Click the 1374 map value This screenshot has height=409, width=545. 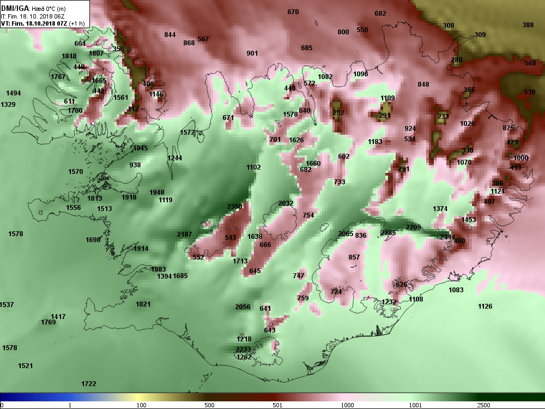click(x=440, y=209)
